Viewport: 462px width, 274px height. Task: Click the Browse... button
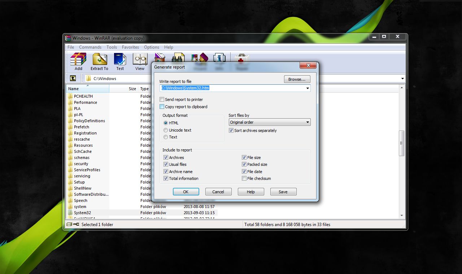[297, 79]
